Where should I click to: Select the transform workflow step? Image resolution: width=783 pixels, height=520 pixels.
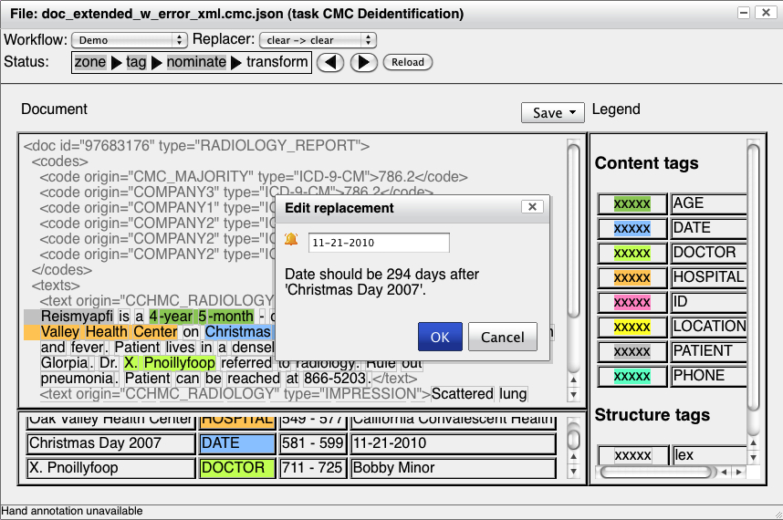tap(277, 62)
